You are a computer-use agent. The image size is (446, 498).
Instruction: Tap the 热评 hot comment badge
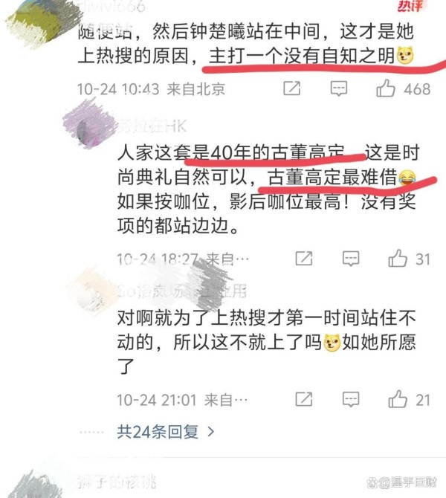410,6
